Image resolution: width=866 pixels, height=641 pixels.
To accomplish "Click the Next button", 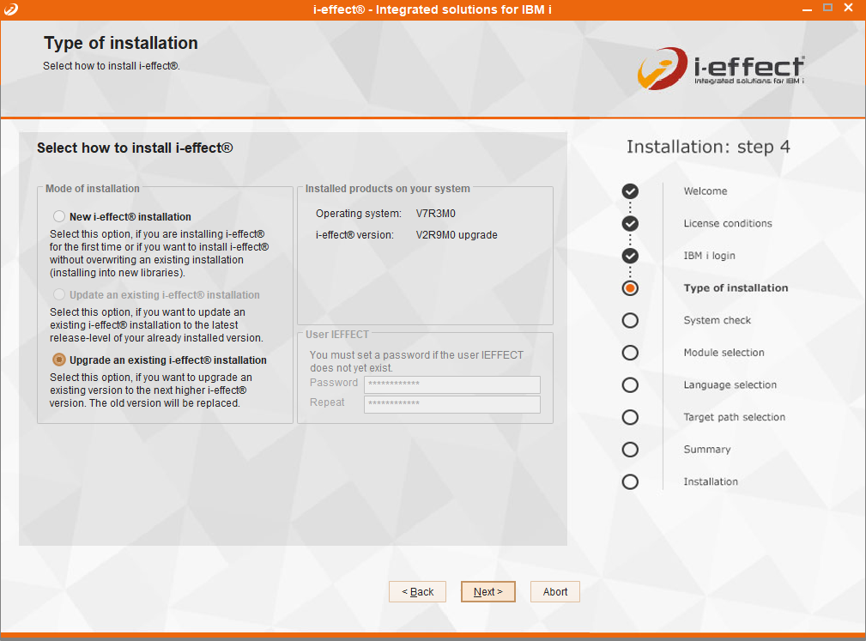I will pyautogui.click(x=488, y=592).
